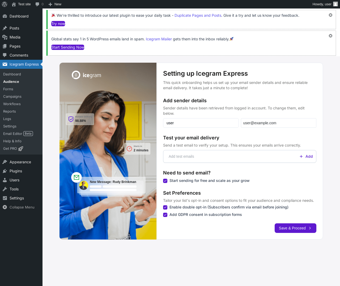Open the New content menu in admin bar
340x286 pixels.
(55, 4)
